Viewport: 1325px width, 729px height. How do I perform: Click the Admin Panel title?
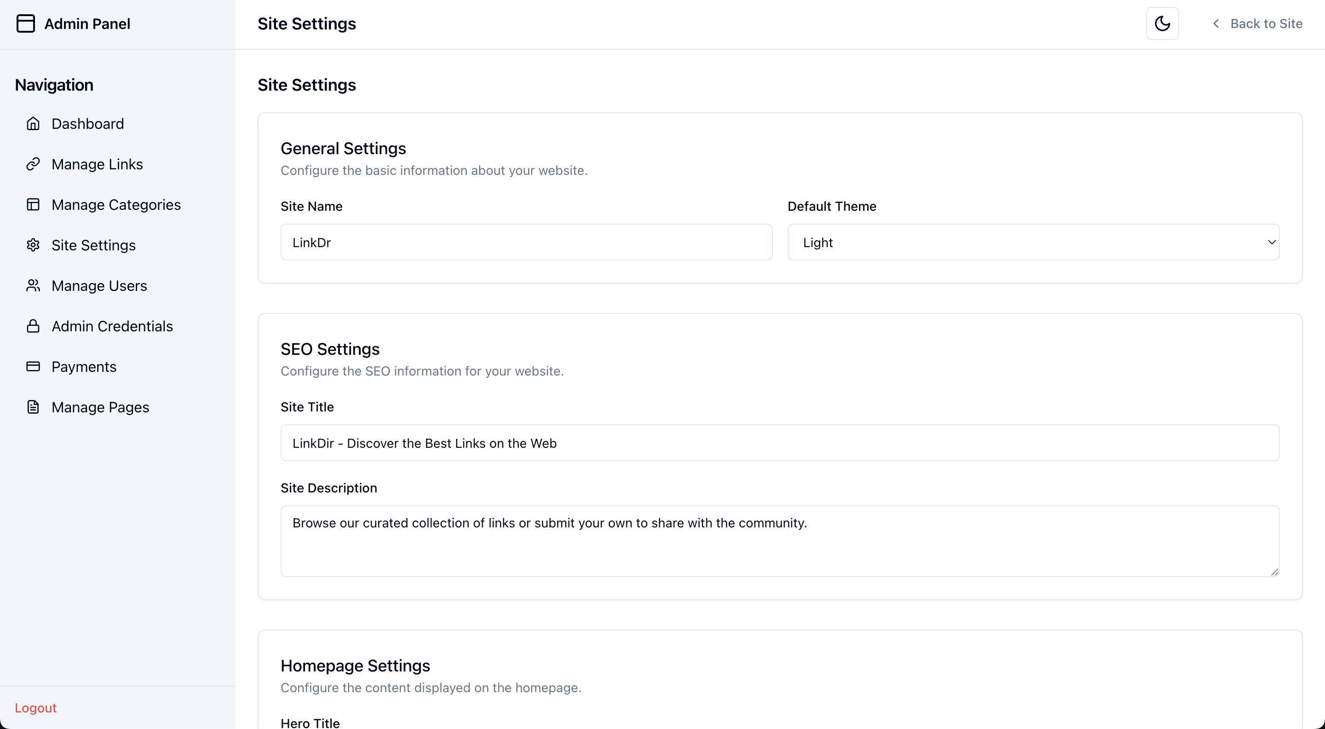[87, 23]
